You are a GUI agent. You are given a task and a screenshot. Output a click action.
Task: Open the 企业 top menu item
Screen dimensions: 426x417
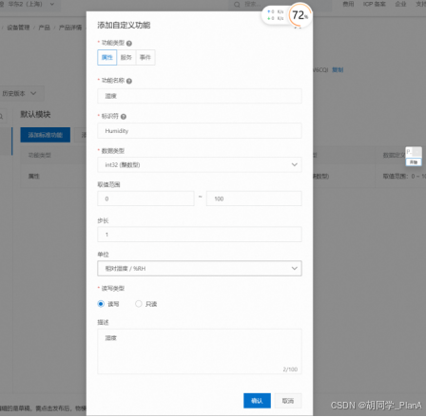400,4
